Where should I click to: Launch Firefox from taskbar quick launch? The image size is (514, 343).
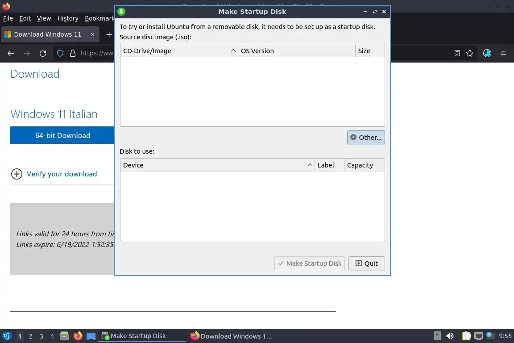(x=78, y=336)
